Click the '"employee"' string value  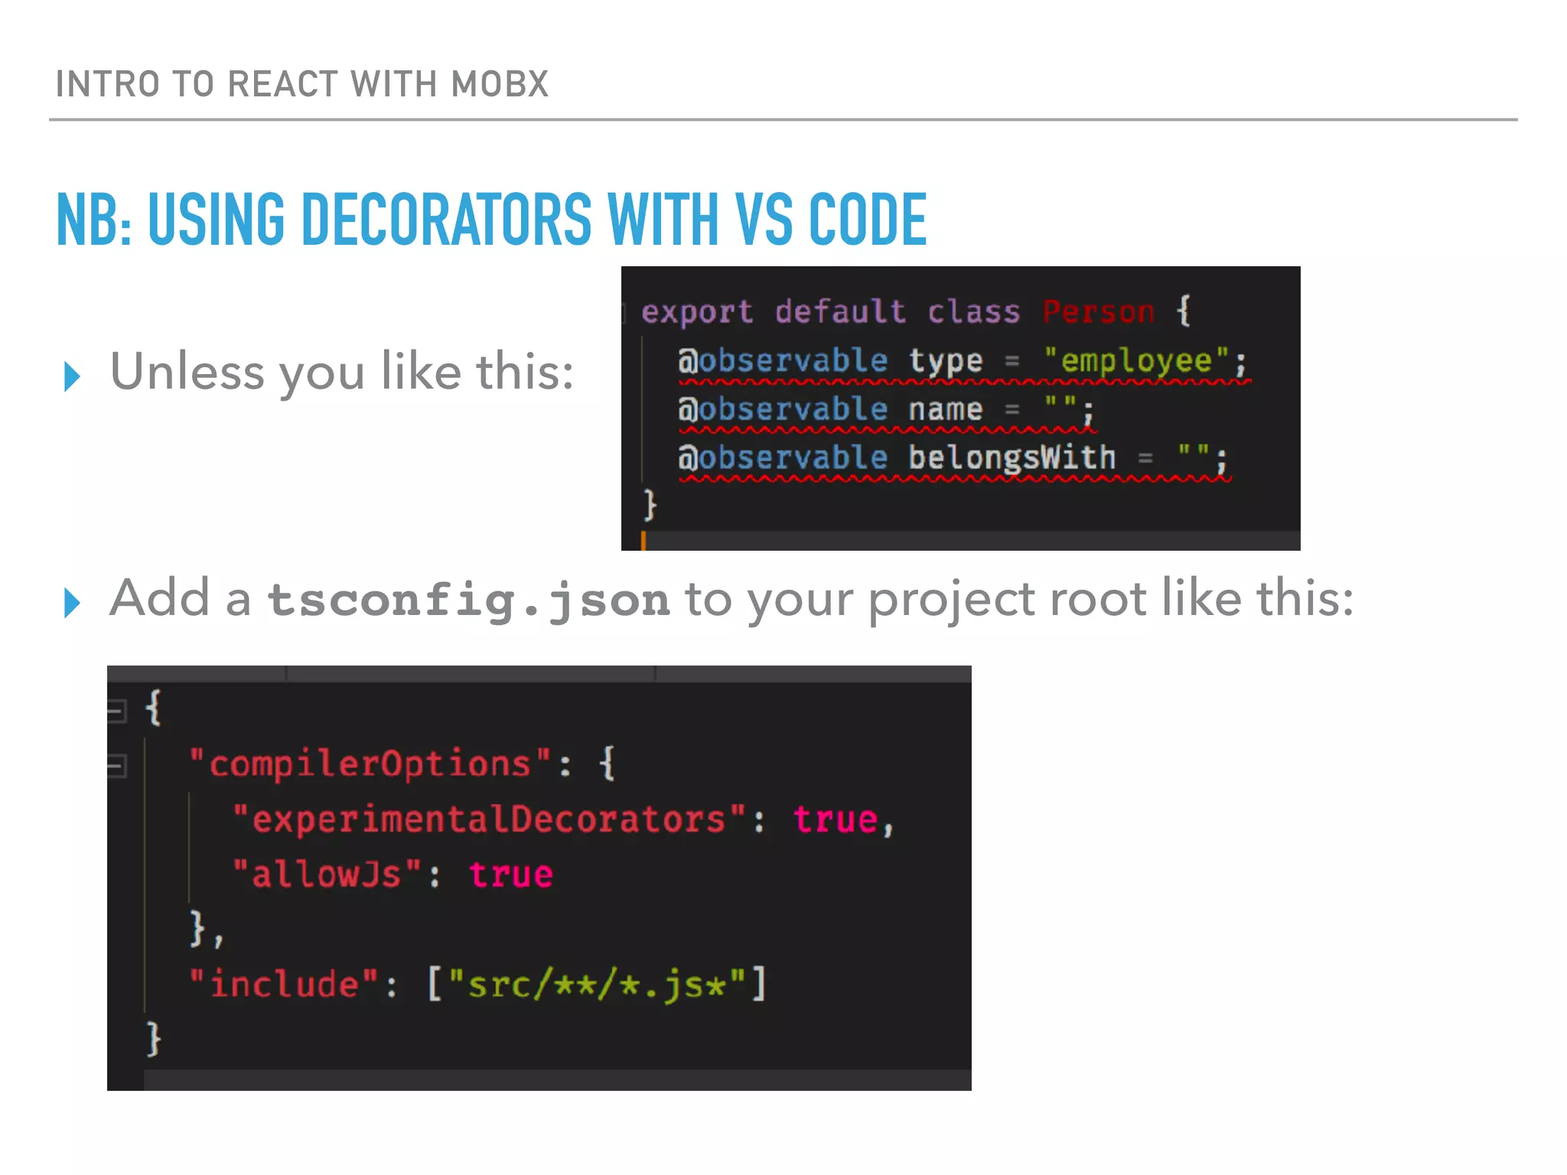click(x=1136, y=360)
